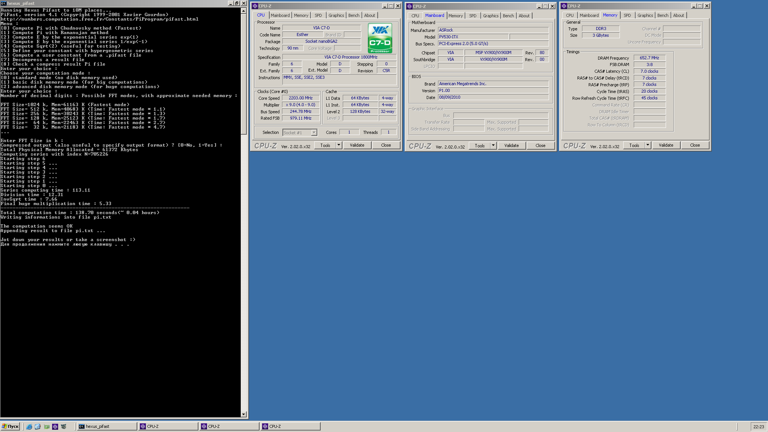Click the BIOS date 08/09/2010

pyautogui.click(x=493, y=97)
